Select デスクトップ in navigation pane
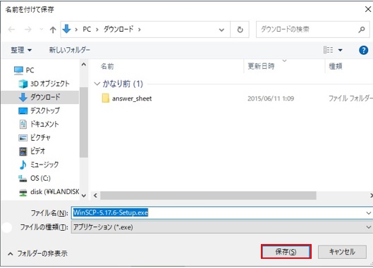 click(39, 110)
